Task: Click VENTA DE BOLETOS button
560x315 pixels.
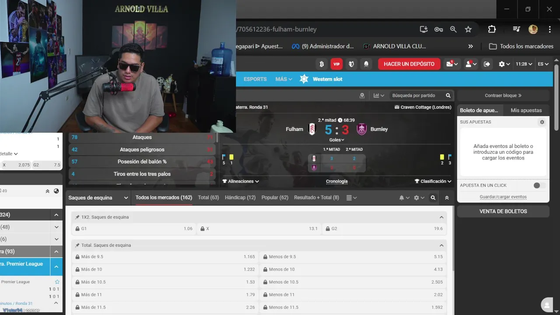Action: coord(503,211)
